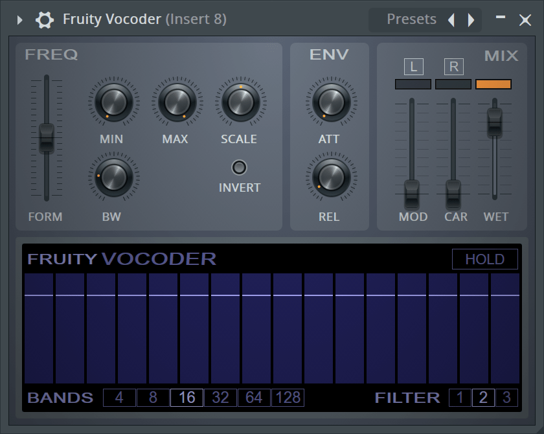Click the previous preset arrow
Image resolution: width=544 pixels, height=434 pixels.
coord(451,19)
